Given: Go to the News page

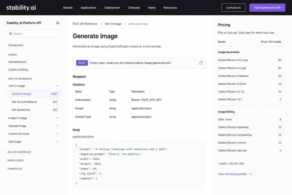Looking at the screenshot, I should tap(152, 8).
